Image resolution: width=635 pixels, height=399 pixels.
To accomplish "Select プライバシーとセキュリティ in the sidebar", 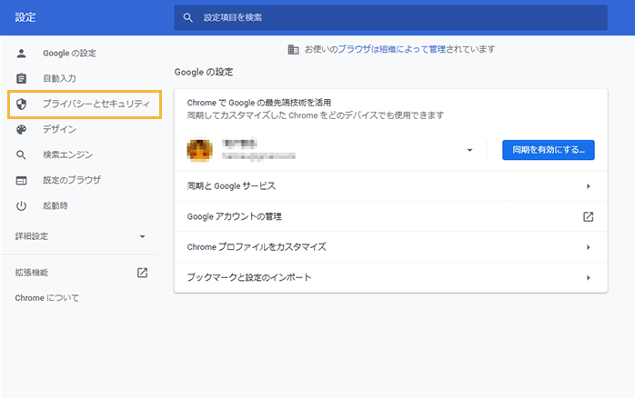I will click(x=96, y=105).
